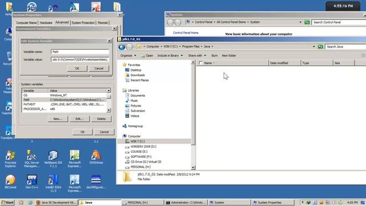Open Share with dropdown
Viewport: 366px width, 206px height.
point(197,56)
